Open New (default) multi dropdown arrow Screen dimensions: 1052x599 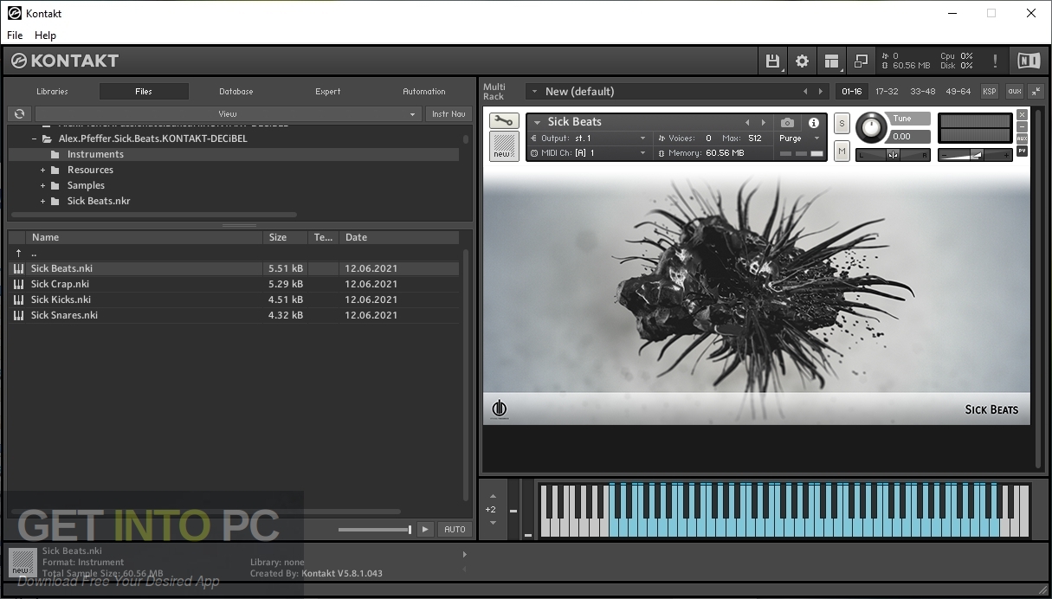pyautogui.click(x=534, y=92)
